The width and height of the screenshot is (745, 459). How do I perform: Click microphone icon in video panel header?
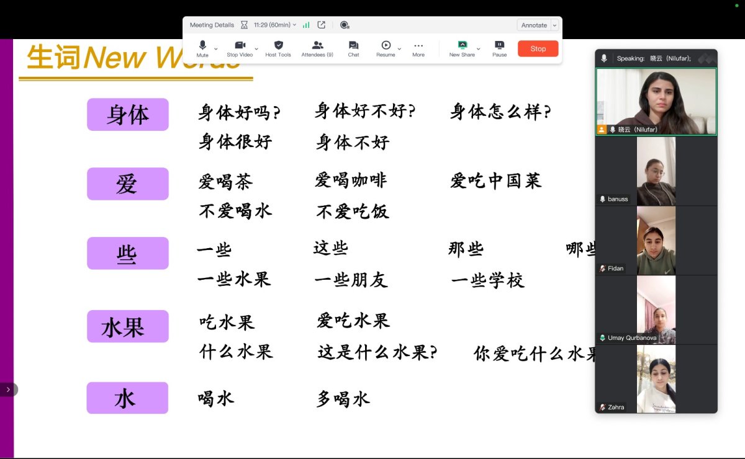[x=604, y=58]
